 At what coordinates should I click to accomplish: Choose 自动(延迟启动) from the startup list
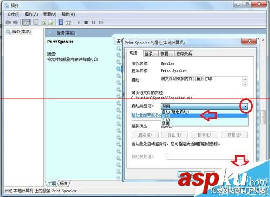click(205, 112)
